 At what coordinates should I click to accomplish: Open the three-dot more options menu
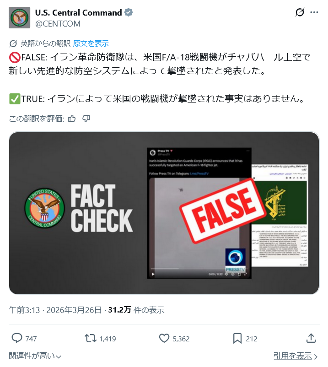click(x=314, y=12)
